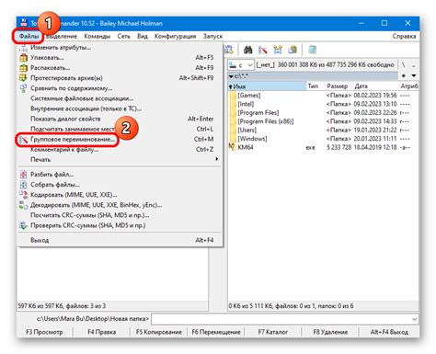This screenshot has width=436, height=354.
Task: Choose Упаковать from the file menu
Action: point(120,58)
